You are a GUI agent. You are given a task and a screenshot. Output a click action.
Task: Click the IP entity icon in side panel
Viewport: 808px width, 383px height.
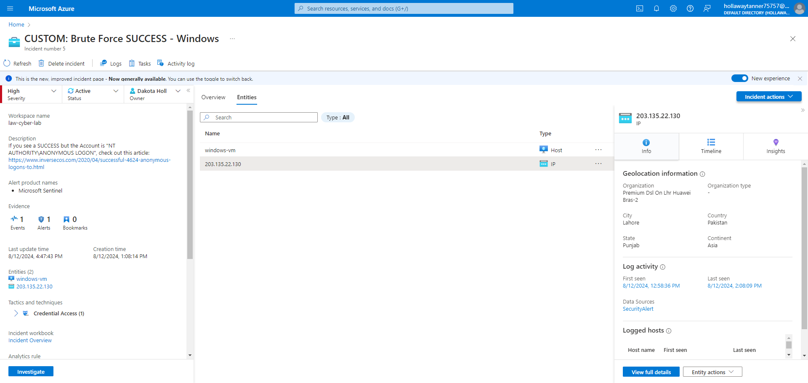[625, 118]
